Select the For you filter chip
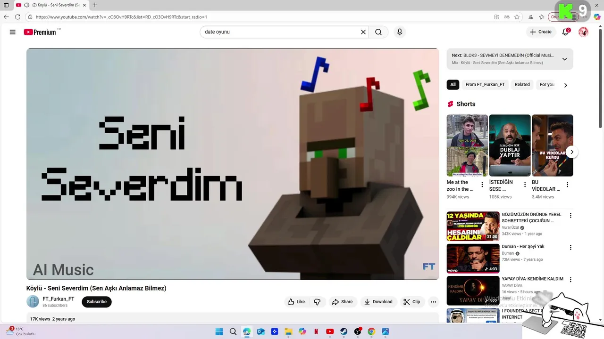Image resolution: width=604 pixels, height=339 pixels. (547, 85)
